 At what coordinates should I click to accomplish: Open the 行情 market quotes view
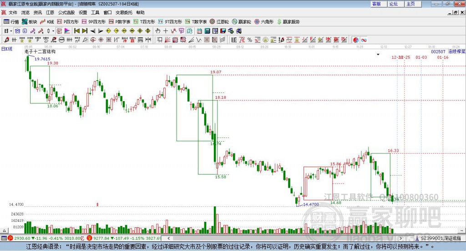[11, 22]
